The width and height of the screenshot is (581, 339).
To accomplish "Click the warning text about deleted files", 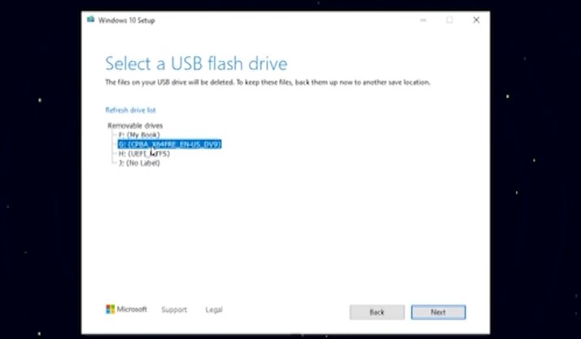I will [267, 83].
